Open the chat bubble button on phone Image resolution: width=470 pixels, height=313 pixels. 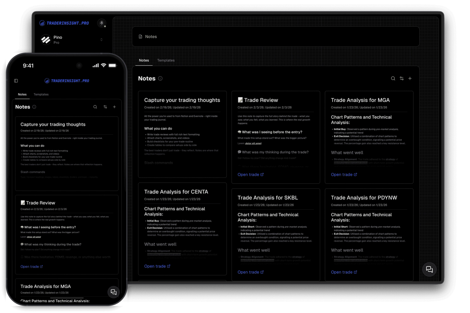(113, 292)
